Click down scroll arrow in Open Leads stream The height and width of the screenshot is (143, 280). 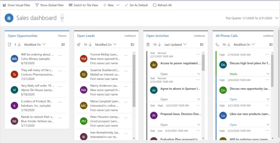[x=134, y=138]
